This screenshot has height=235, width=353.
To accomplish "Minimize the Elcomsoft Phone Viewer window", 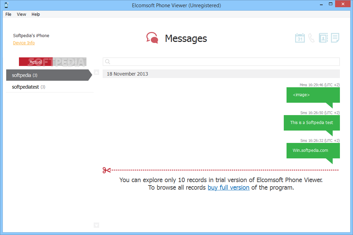I will pyautogui.click(x=321, y=4).
